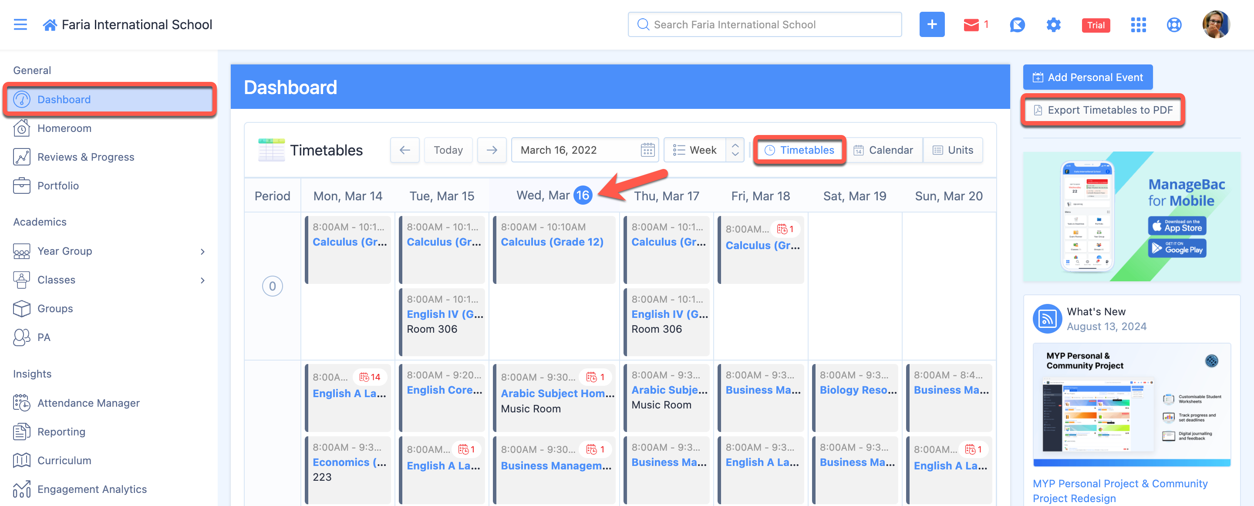Click the Wed, Mar 16 column header
This screenshot has height=506, width=1254.
pos(553,195)
